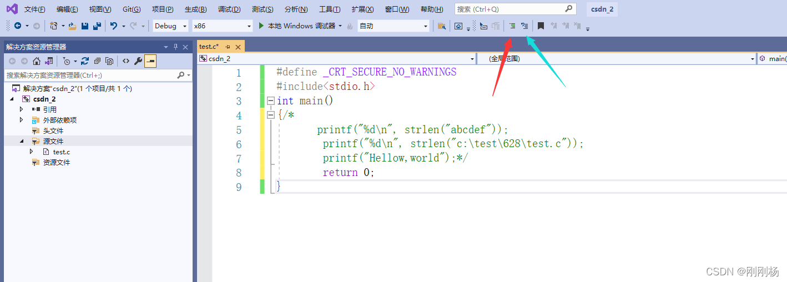Open the Debug configuration dropdown
This screenshot has width=787, height=282.
185,26
